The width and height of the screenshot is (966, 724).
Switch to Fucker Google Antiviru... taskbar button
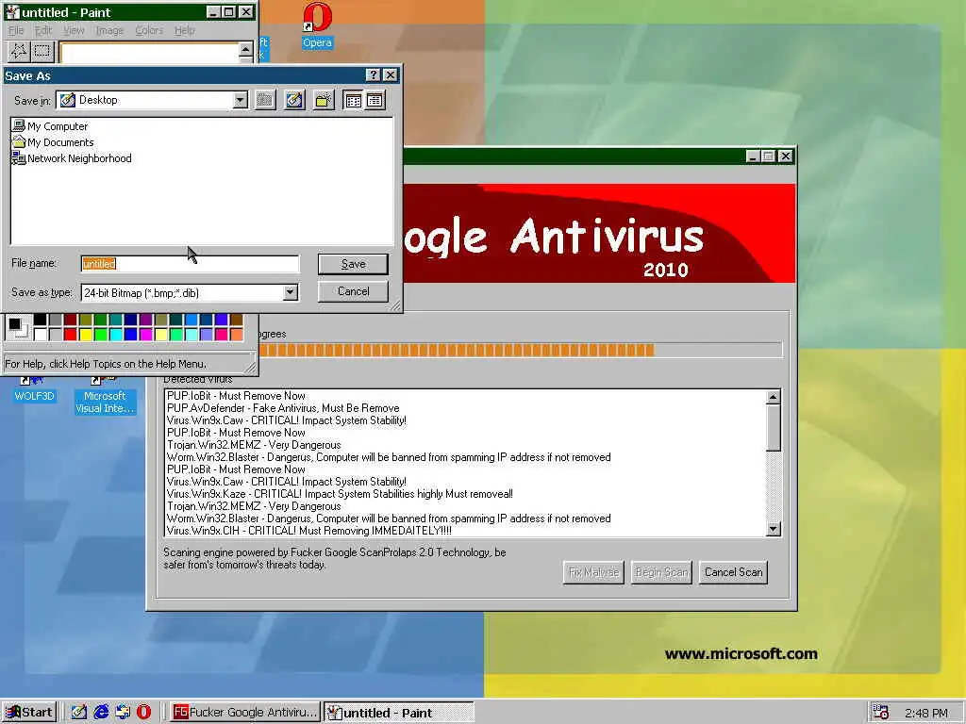click(x=244, y=713)
